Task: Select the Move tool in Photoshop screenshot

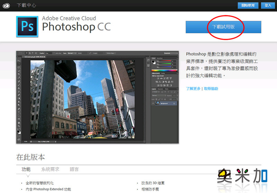Action: coord(19,61)
